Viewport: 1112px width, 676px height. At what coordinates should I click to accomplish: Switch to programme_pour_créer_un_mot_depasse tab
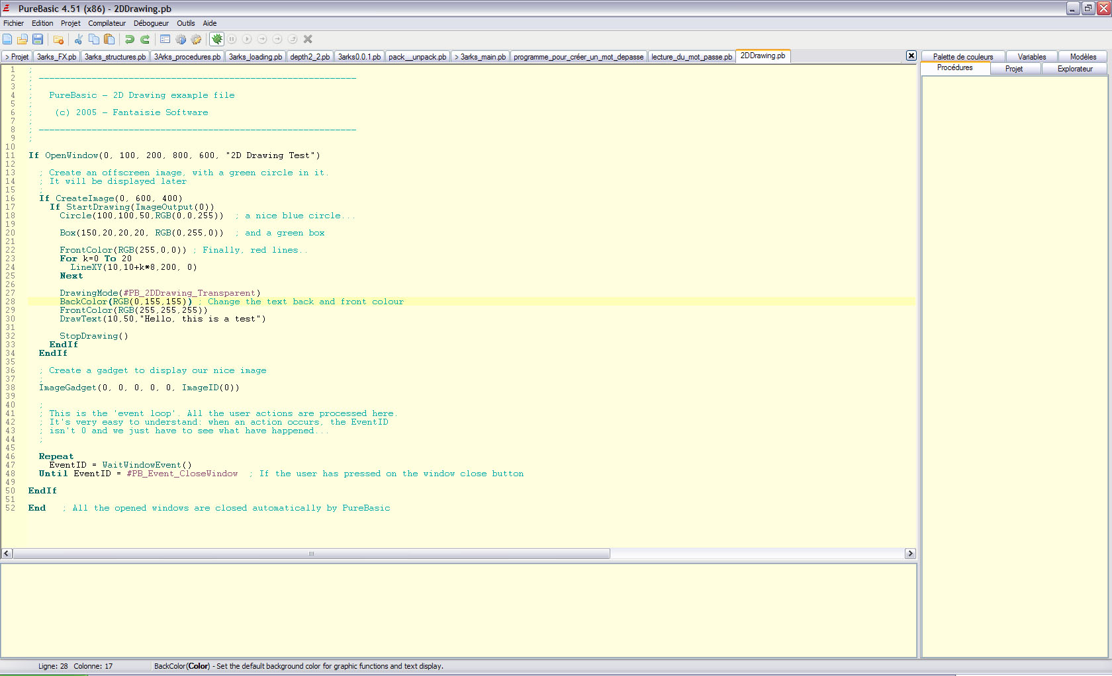(x=579, y=57)
